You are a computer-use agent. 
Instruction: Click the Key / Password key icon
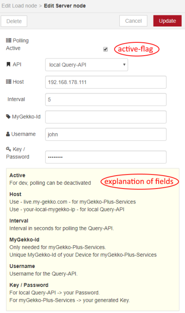pos(8,149)
